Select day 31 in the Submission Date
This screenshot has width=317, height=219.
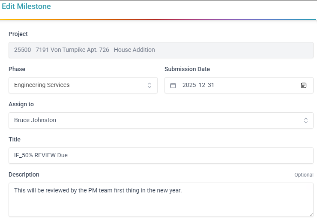(211, 85)
